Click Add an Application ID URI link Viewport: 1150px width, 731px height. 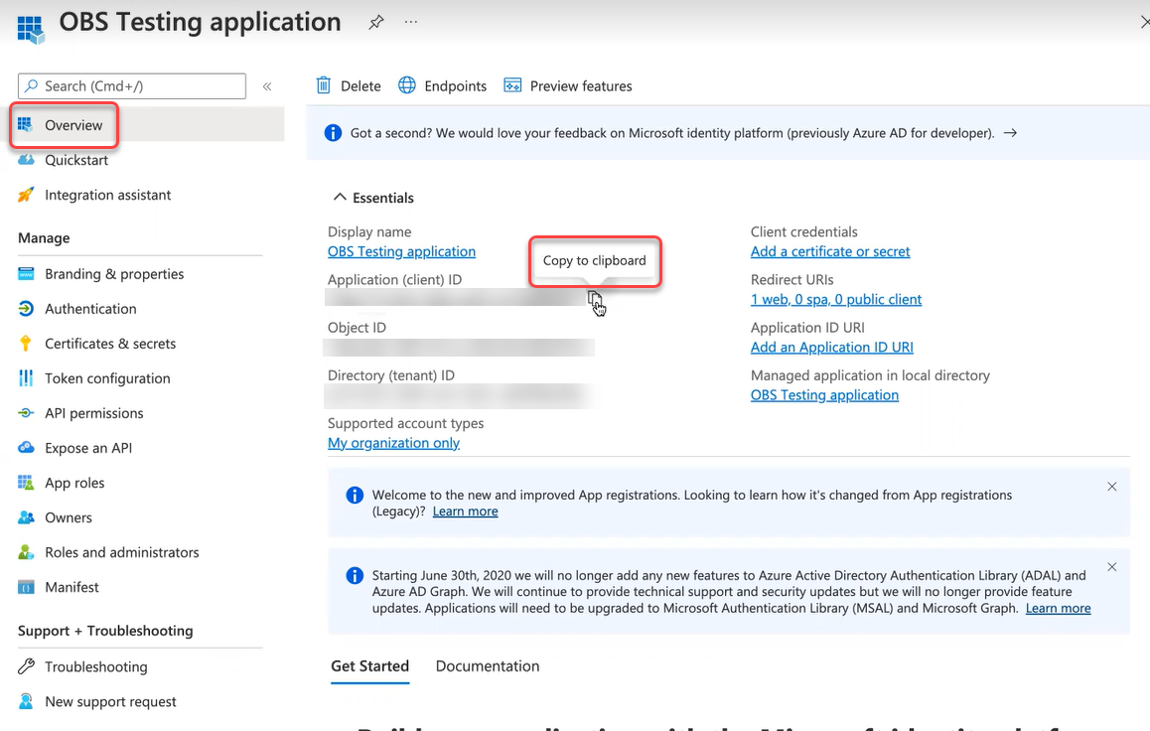pos(832,347)
